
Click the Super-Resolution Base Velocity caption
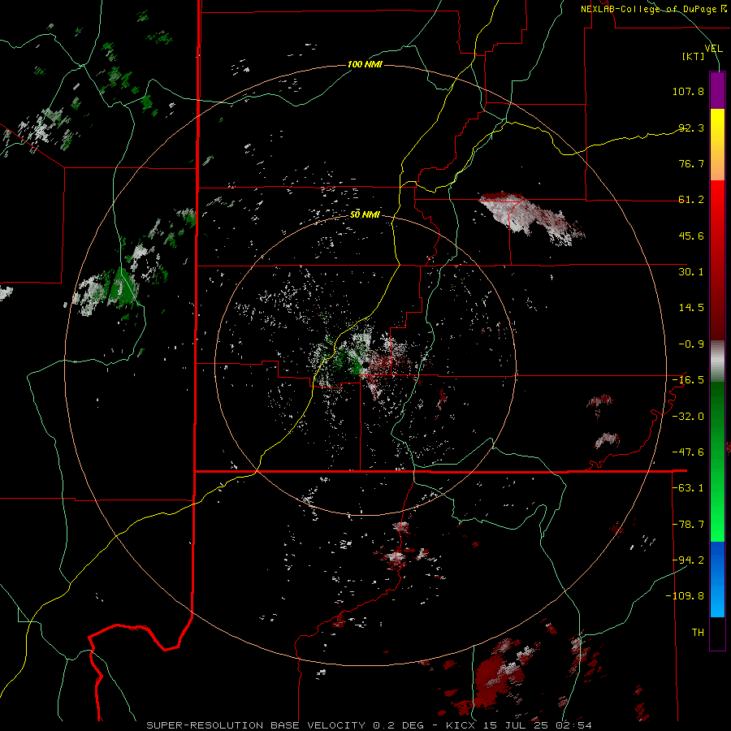click(369, 725)
